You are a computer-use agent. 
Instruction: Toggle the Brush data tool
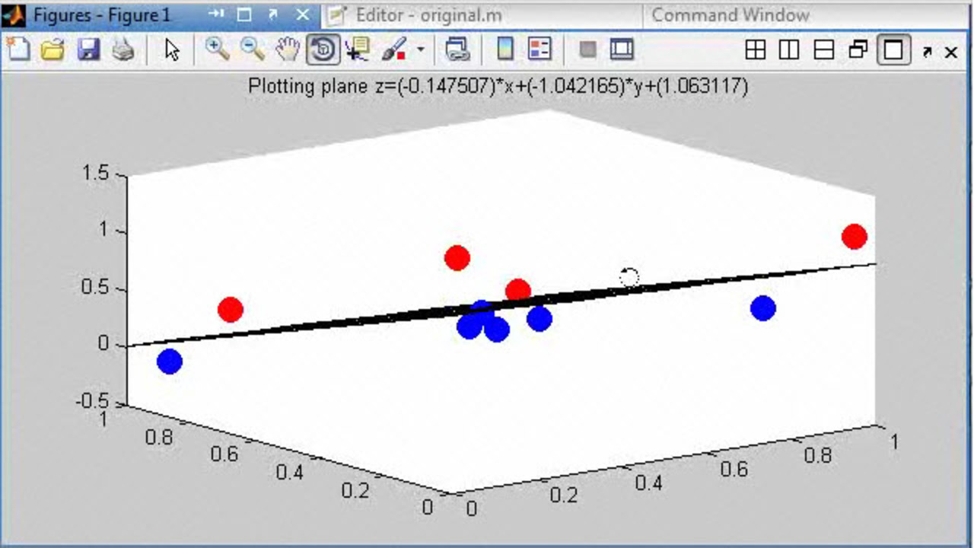[x=393, y=50]
